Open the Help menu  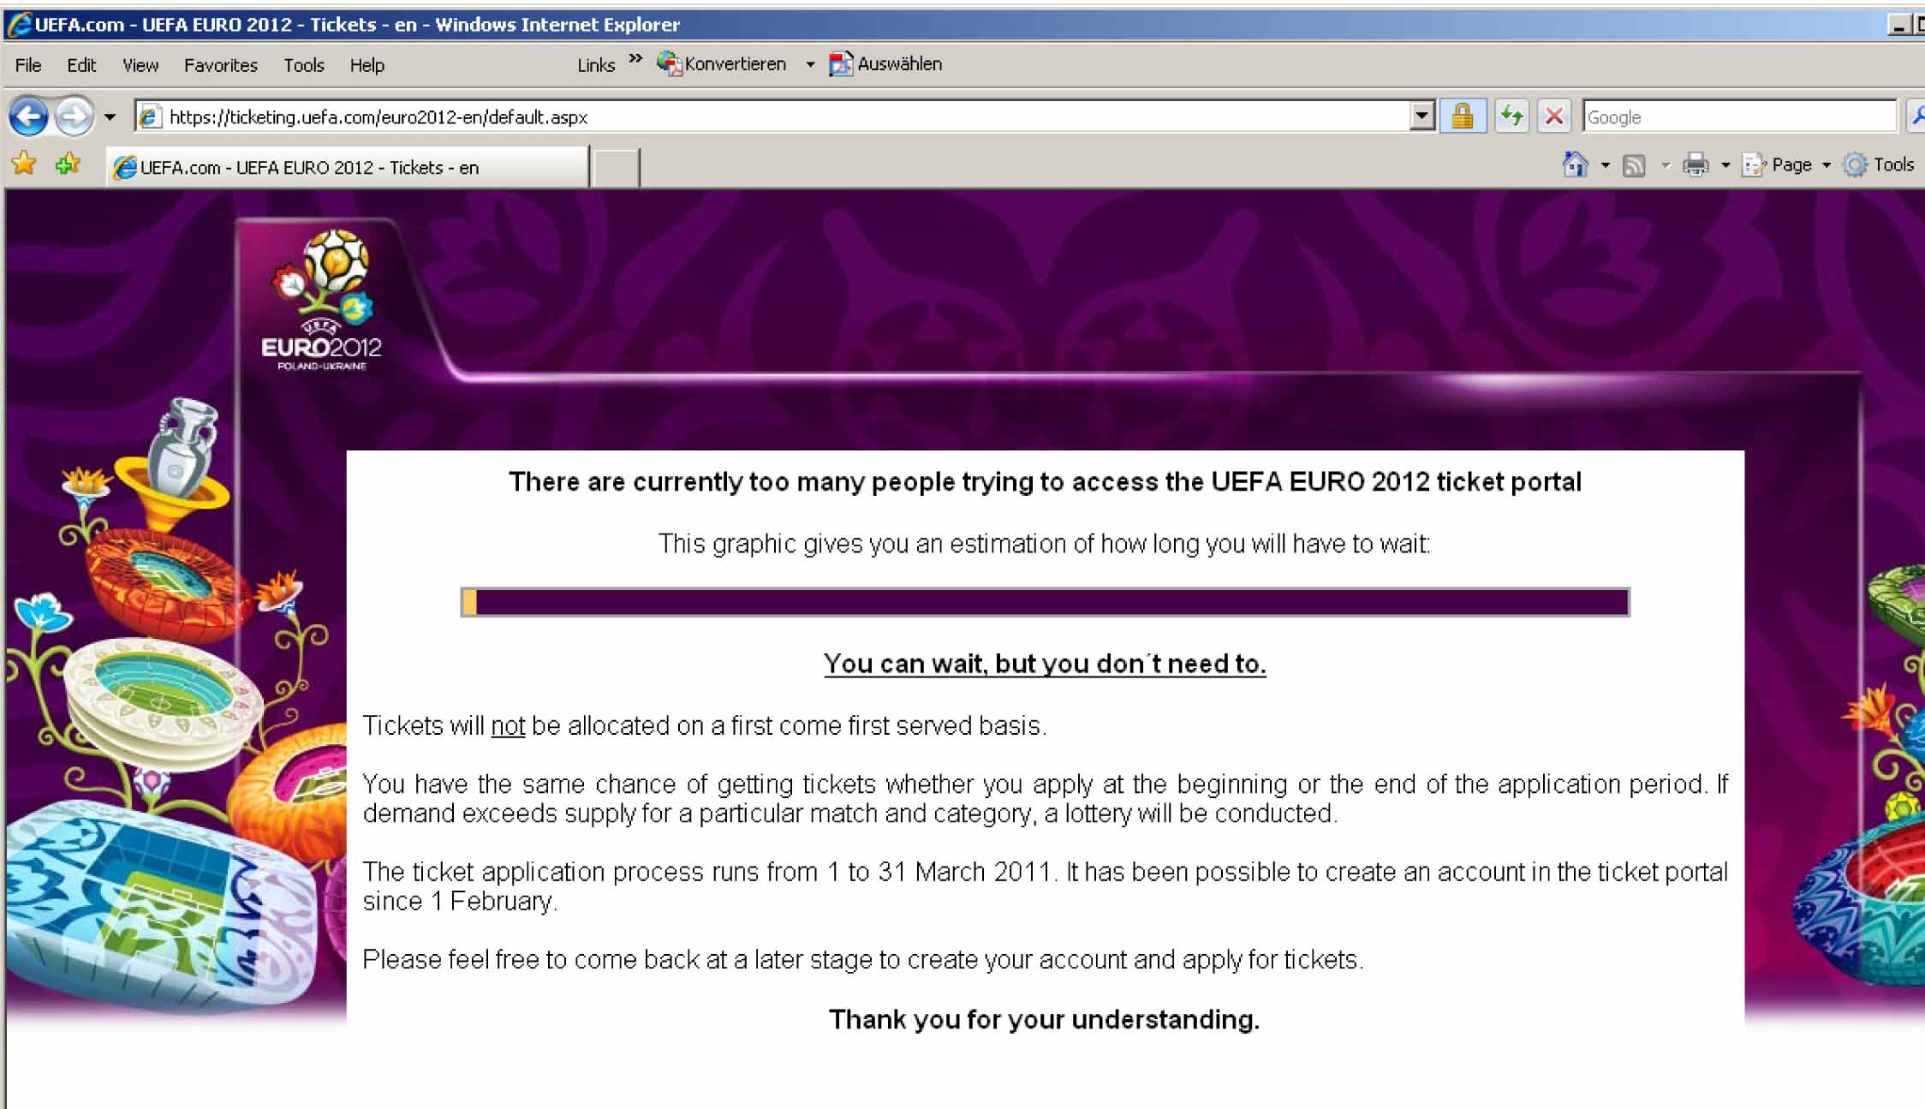click(x=367, y=65)
